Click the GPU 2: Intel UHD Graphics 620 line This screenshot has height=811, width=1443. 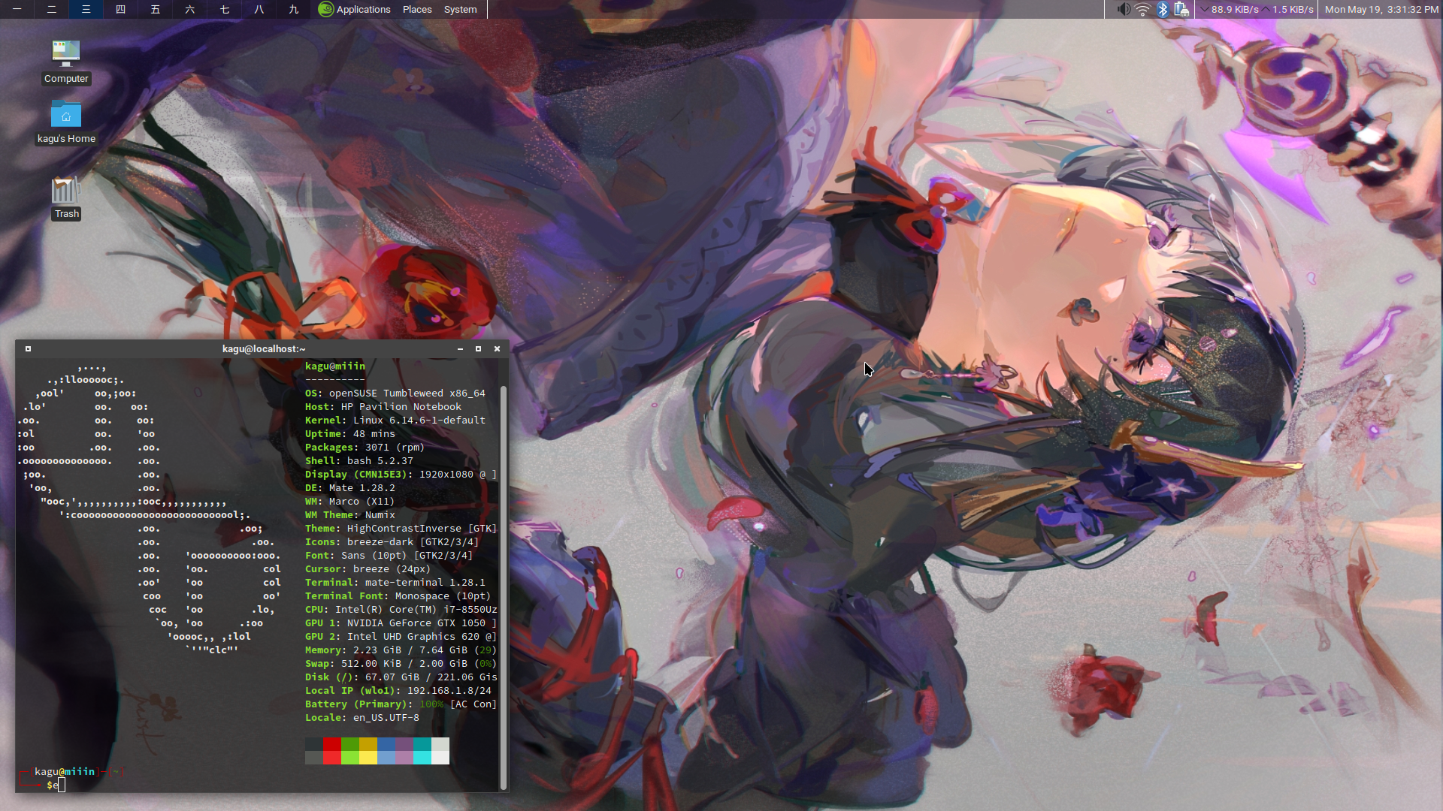(401, 636)
